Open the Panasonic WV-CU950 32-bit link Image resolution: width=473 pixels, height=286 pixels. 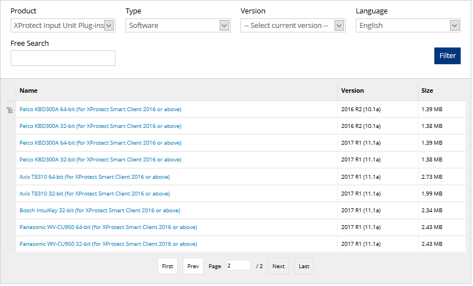108,244
